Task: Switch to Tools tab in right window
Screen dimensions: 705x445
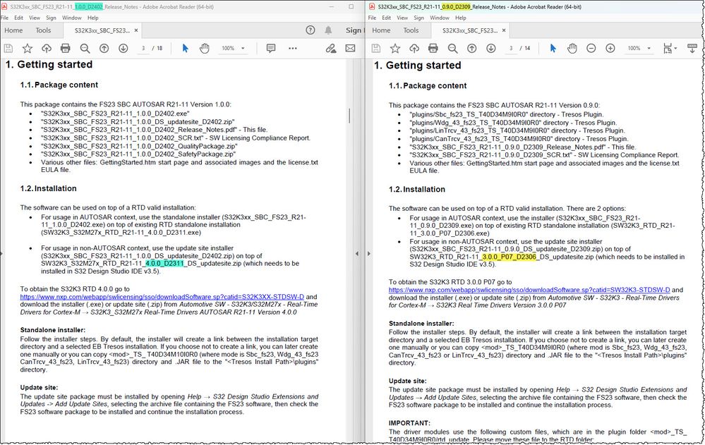Action: tap(411, 30)
